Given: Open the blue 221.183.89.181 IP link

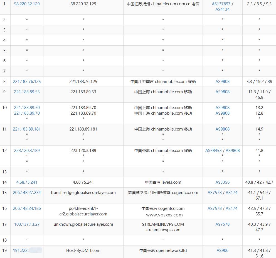Looking at the screenshot, I should point(27,129).
